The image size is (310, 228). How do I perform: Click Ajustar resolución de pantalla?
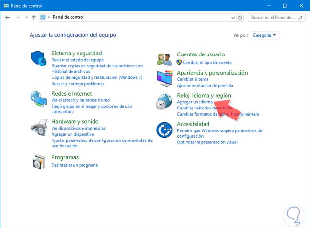(205, 86)
